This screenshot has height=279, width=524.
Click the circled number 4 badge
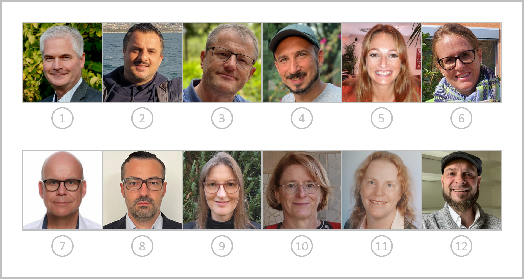[302, 118]
